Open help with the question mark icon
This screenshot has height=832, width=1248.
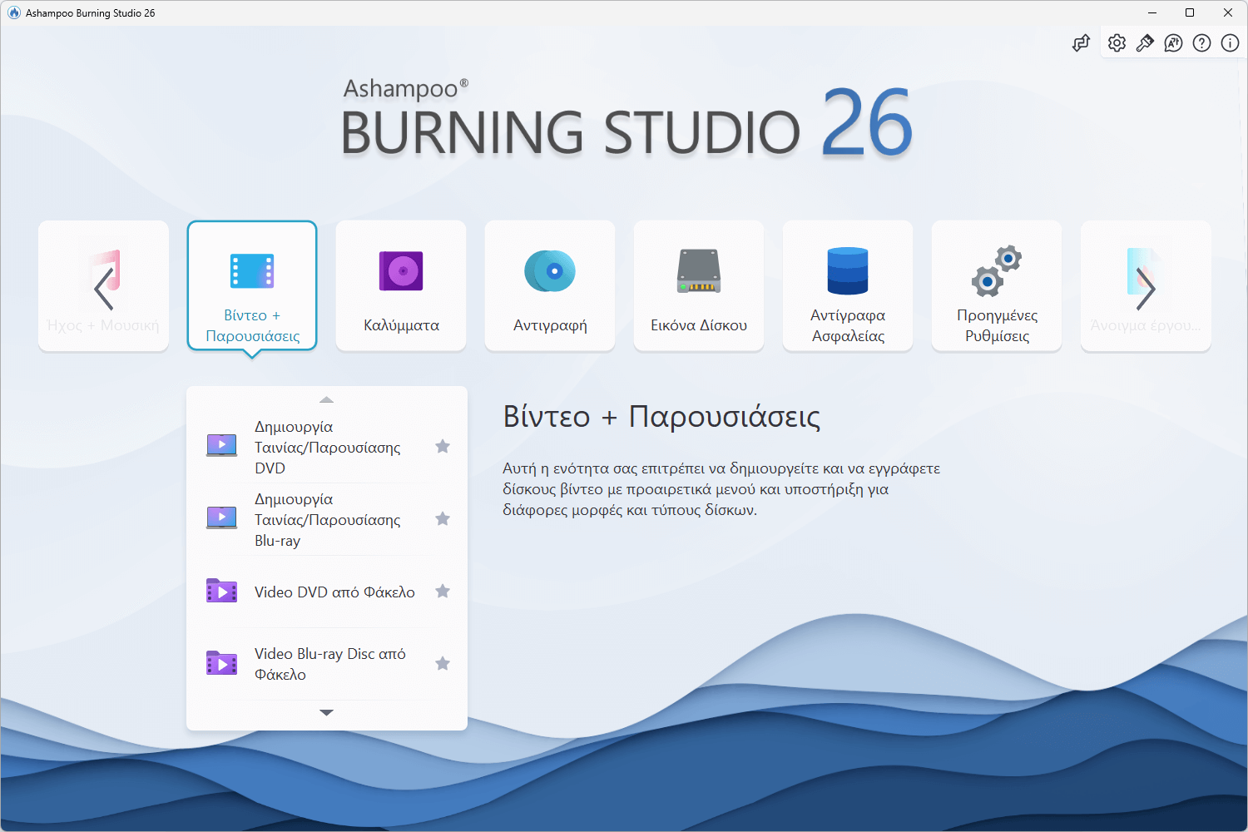(1201, 43)
